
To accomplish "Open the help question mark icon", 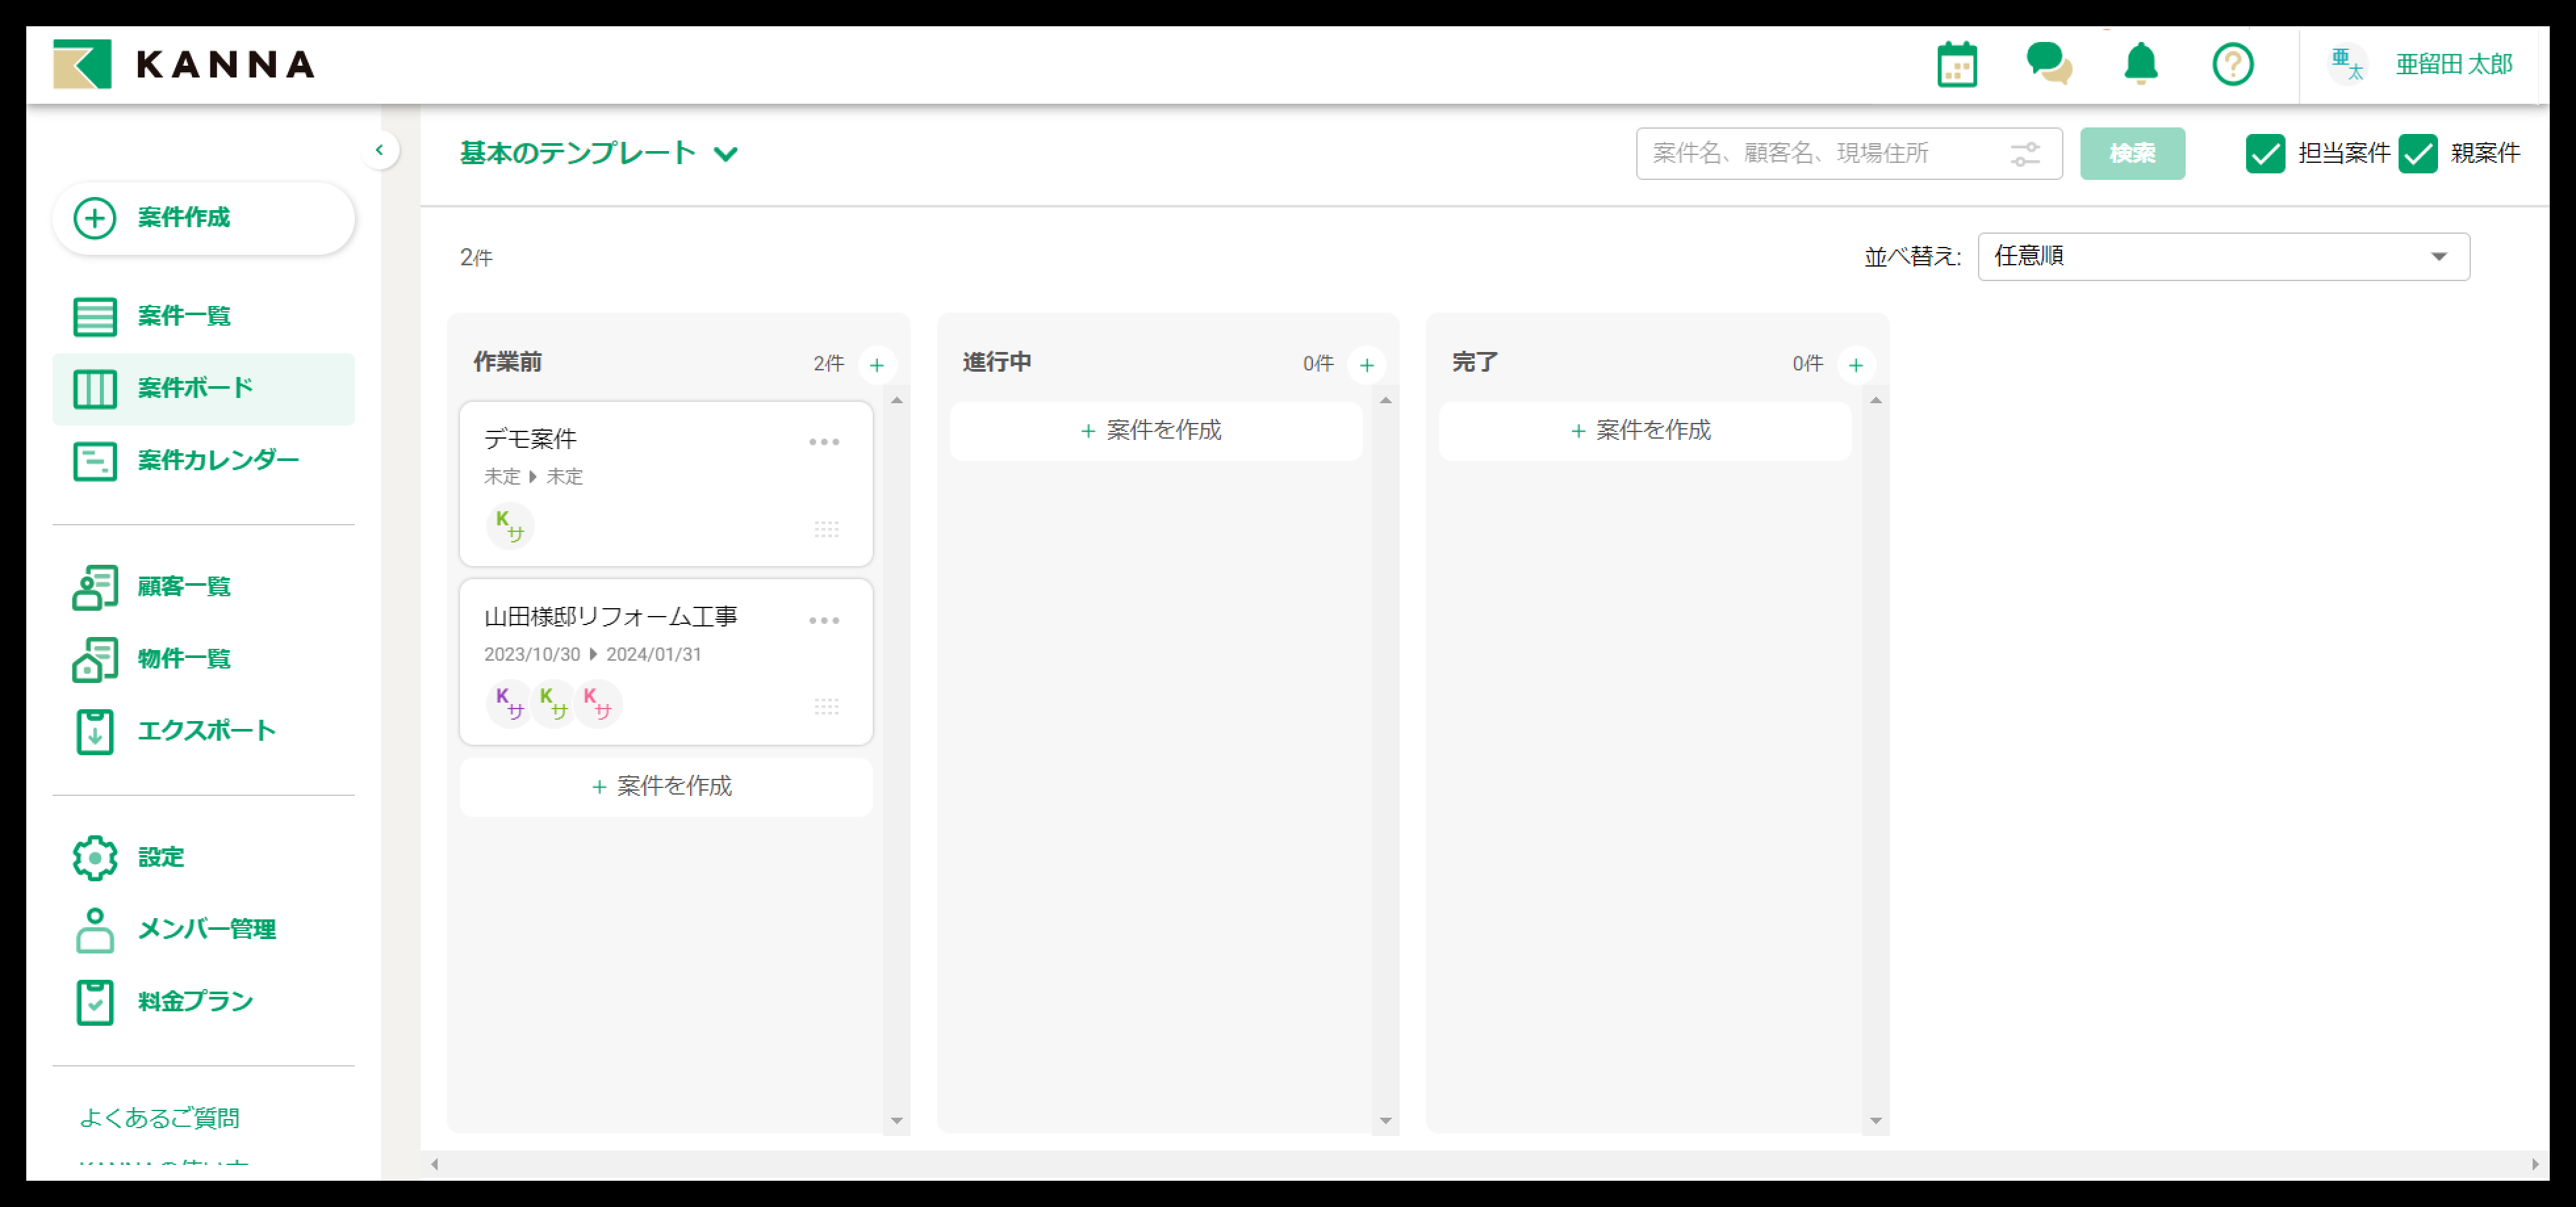I will pos(2232,65).
